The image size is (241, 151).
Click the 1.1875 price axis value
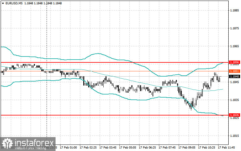[x=235, y=28]
